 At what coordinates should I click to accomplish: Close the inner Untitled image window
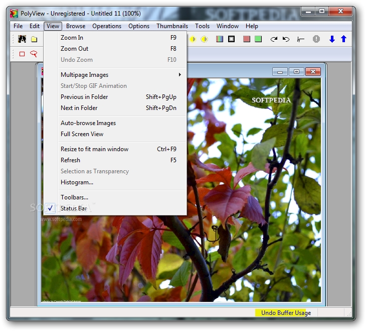point(313,72)
